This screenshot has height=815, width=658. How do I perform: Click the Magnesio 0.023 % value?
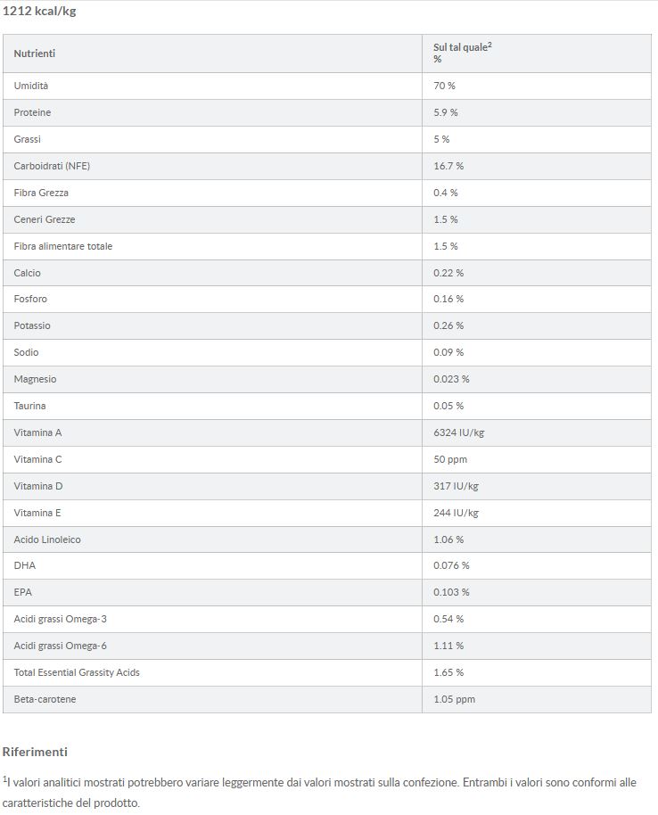pyautogui.click(x=451, y=380)
